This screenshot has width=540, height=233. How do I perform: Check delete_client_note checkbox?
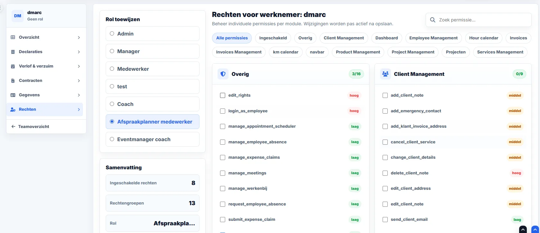pos(385,173)
